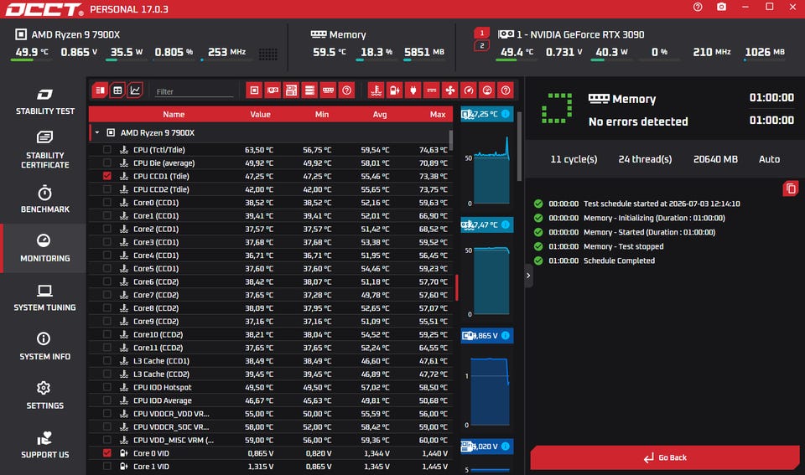
Task: Click into the Filter text field
Action: (194, 91)
